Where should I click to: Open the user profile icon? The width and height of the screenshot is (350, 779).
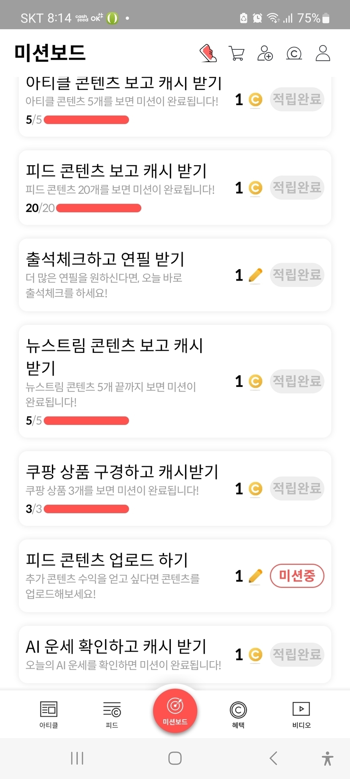[x=323, y=54]
